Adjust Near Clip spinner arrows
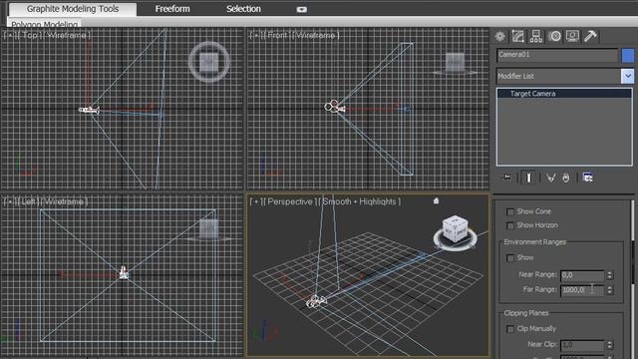Image resolution: width=638 pixels, height=359 pixels. point(609,345)
